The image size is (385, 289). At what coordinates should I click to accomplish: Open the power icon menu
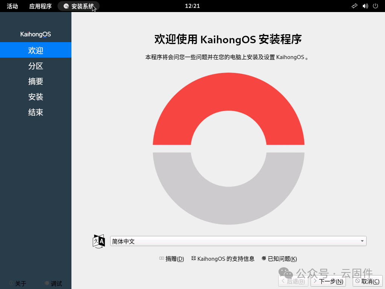click(x=376, y=6)
